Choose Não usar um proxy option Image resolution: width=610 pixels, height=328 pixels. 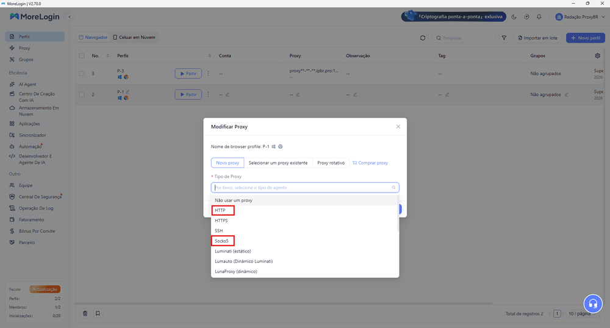[x=305, y=200]
